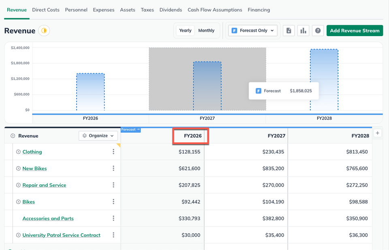Open the Expenses tab
Viewport: 389px width, 250px height.
pos(104,10)
